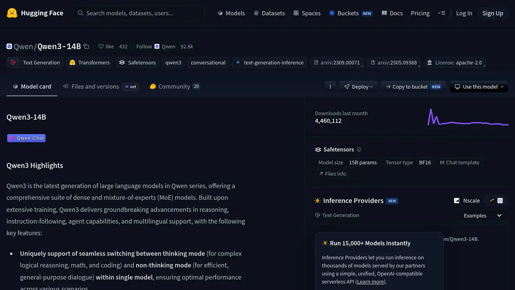Focus the search models, datasets, users field
515x290 pixels.
[x=138, y=13]
